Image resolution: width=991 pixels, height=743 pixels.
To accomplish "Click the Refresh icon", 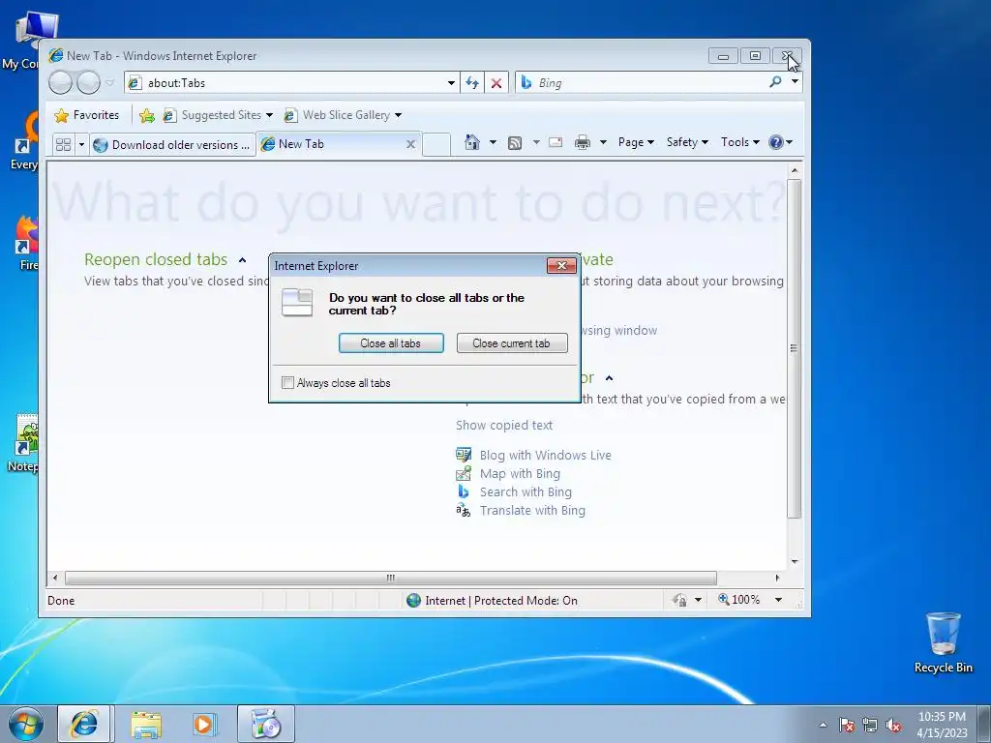I will point(472,83).
